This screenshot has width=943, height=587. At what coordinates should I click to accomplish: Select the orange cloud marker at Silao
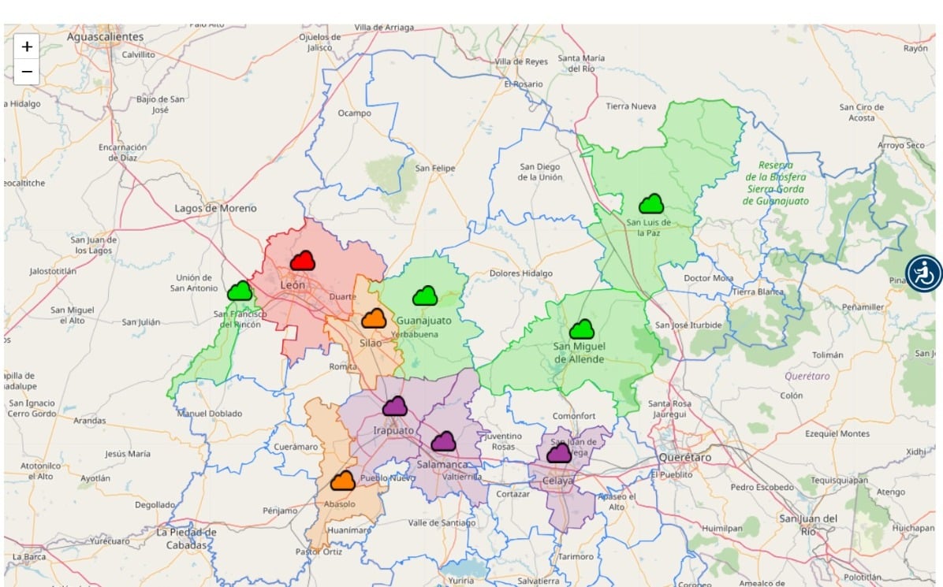(x=374, y=319)
